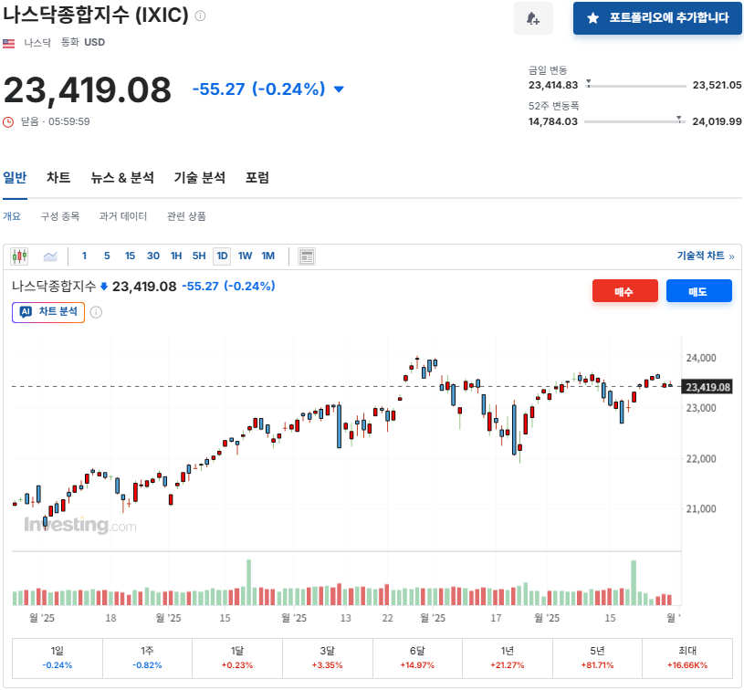Click the day high value 23,521.05
Viewport: 744px width, 690px height.
click(x=717, y=86)
